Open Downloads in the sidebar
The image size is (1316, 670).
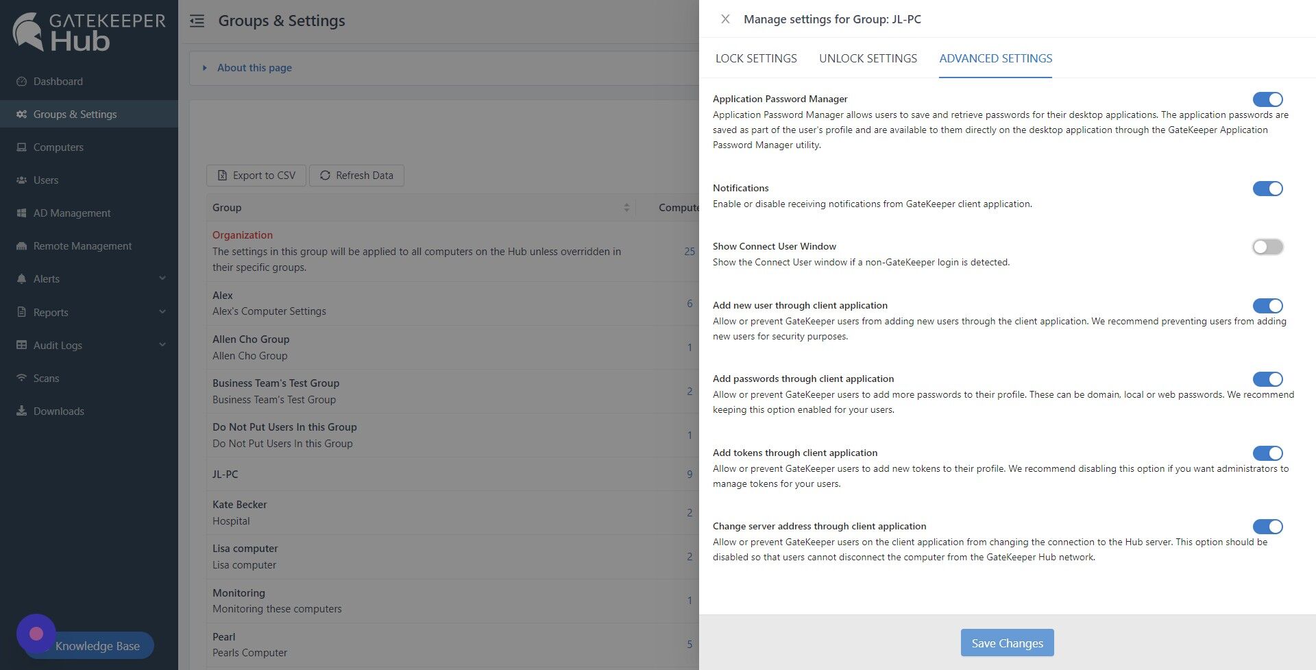coord(89,411)
